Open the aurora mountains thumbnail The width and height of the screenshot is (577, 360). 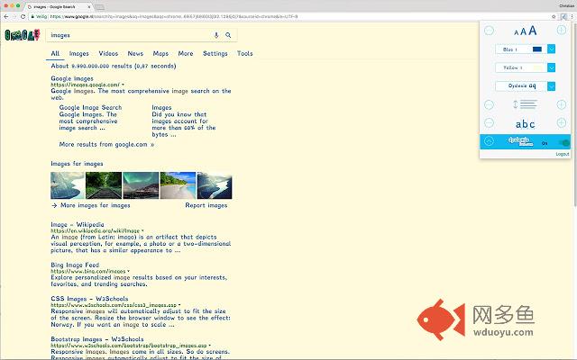point(141,185)
